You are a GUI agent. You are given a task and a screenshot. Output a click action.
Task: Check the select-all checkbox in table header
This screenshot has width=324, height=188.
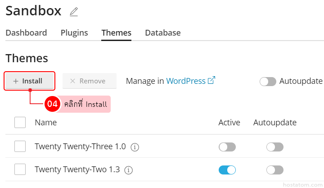[20, 123]
